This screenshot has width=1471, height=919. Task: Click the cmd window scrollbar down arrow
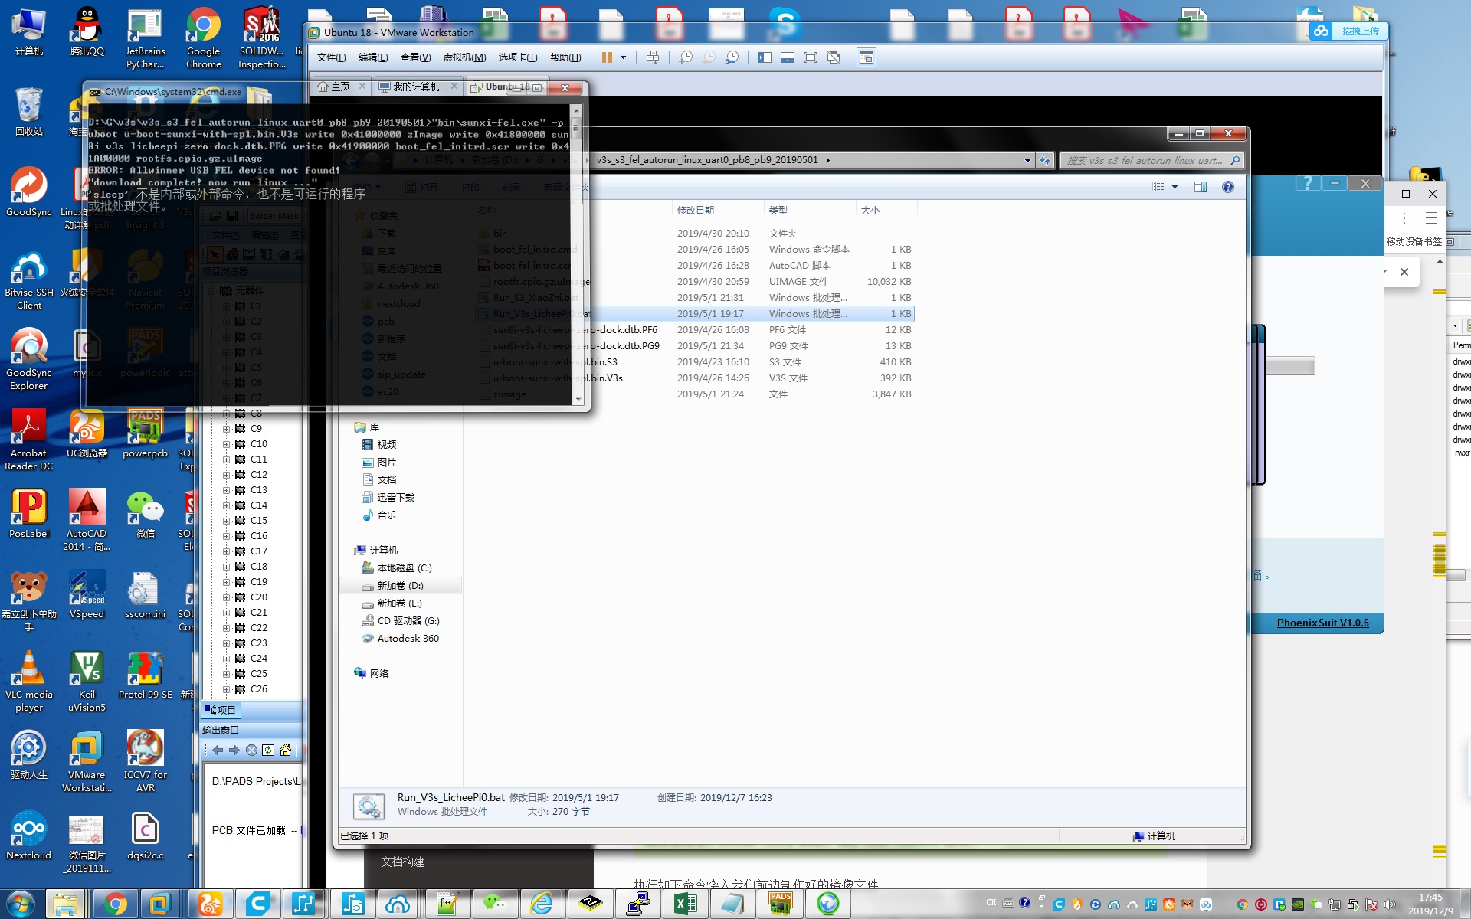[578, 399]
